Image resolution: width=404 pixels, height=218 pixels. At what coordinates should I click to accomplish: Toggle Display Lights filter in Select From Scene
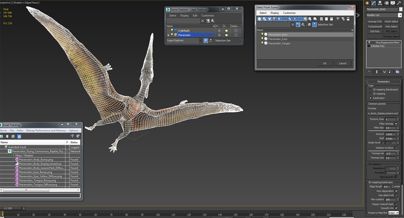click(x=269, y=19)
